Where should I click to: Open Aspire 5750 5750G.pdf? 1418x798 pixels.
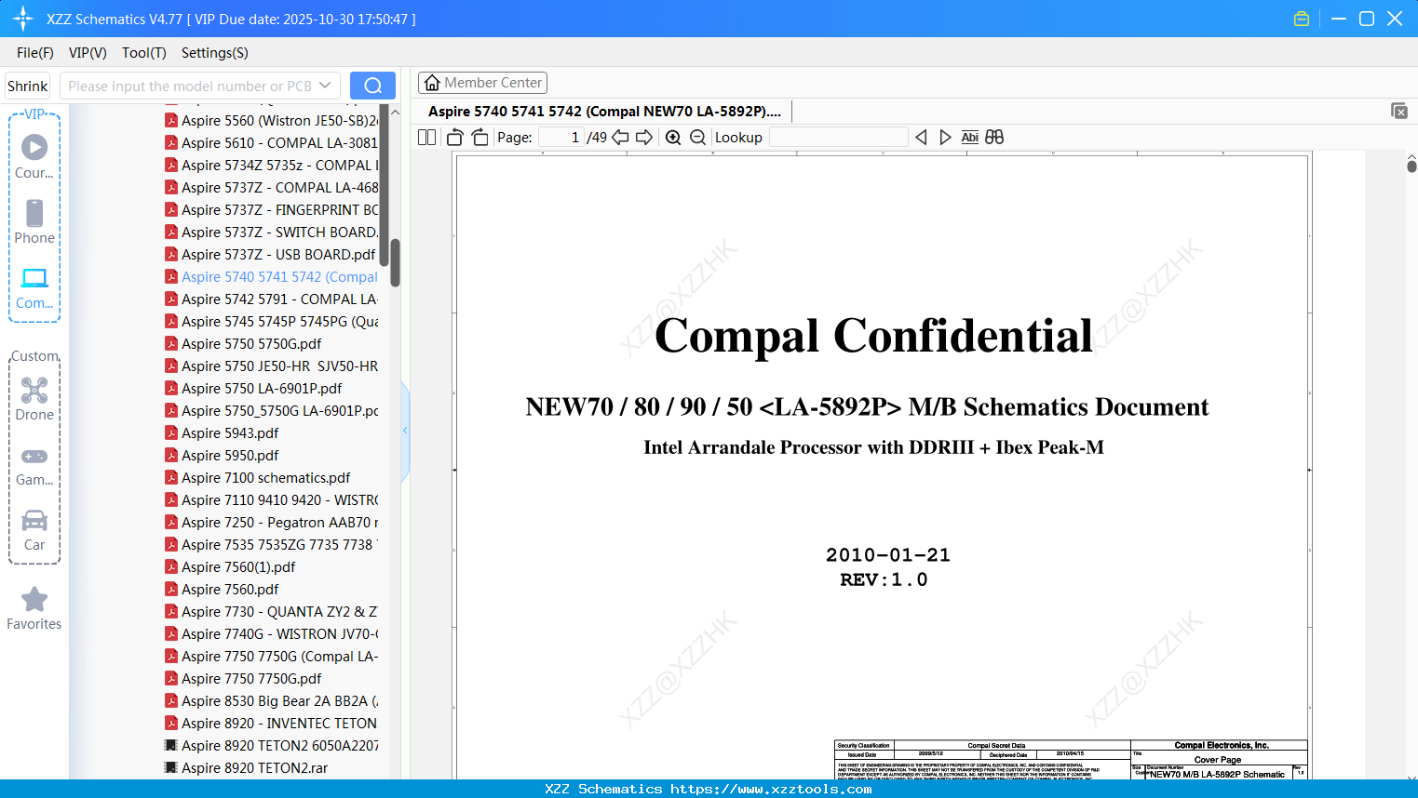tap(243, 343)
